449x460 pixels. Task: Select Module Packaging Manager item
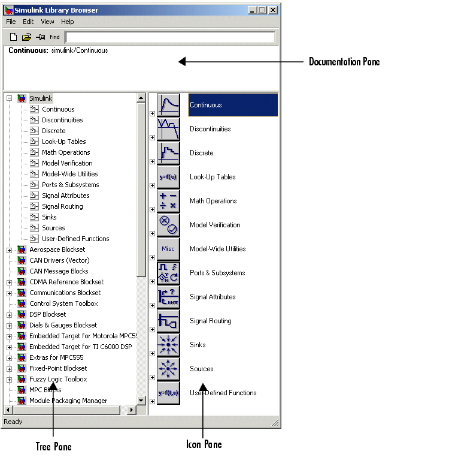point(68,401)
